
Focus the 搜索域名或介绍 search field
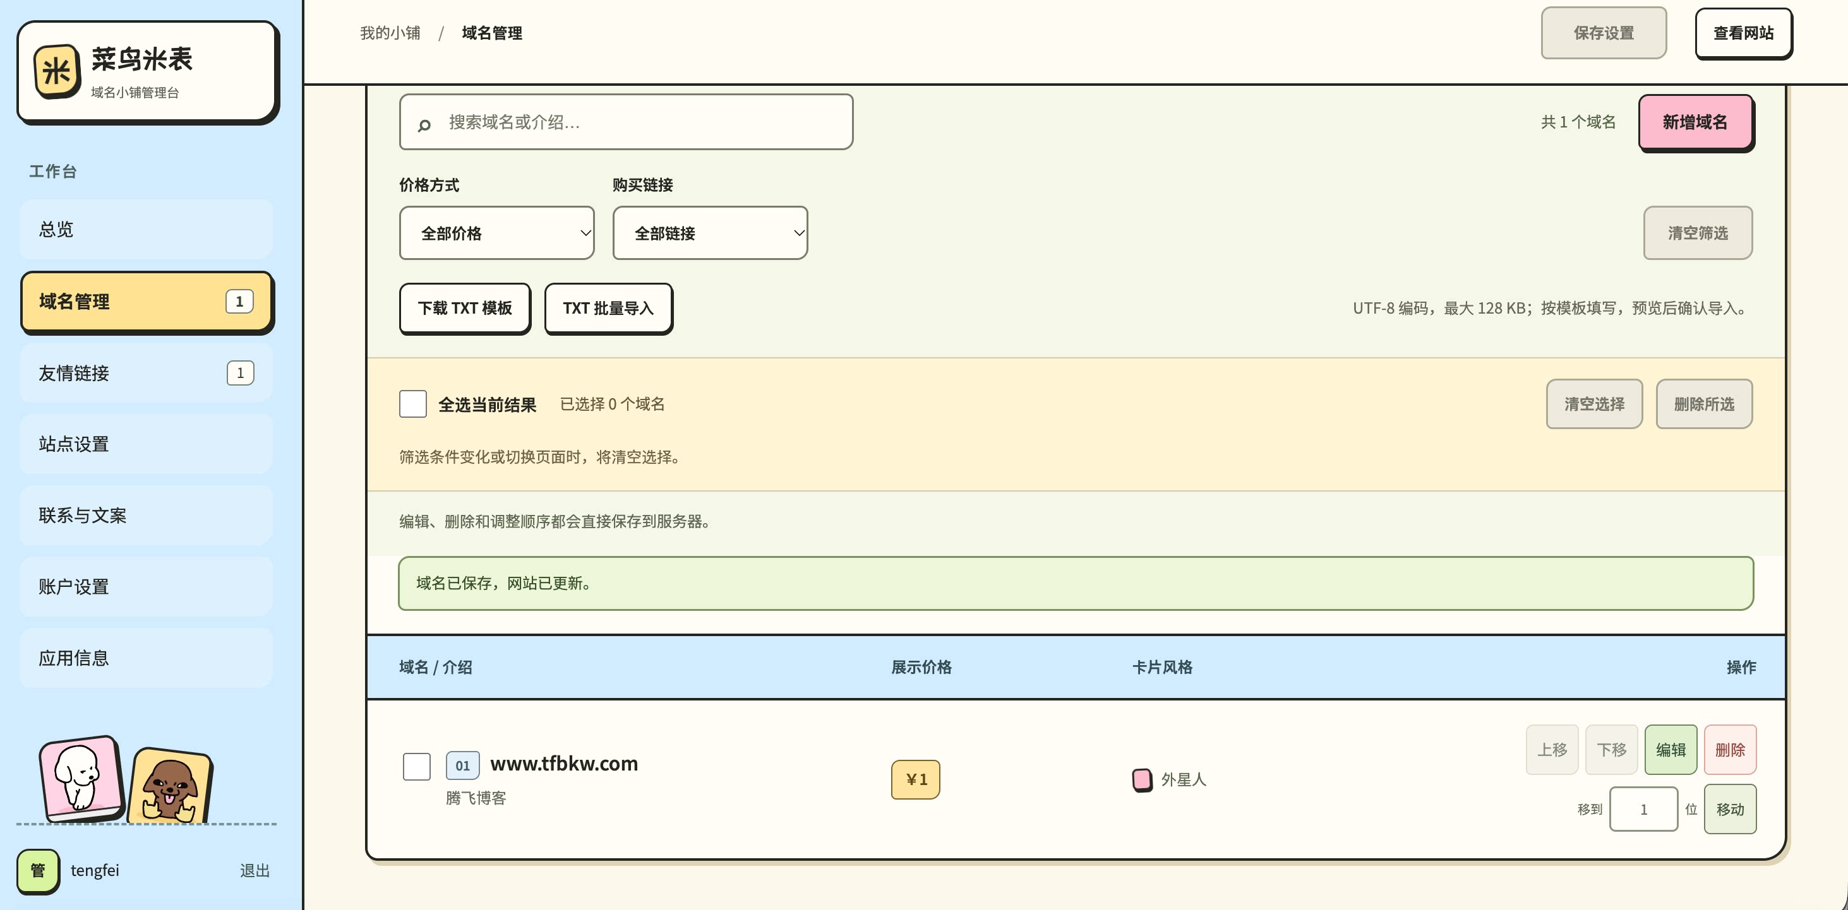pos(627,122)
